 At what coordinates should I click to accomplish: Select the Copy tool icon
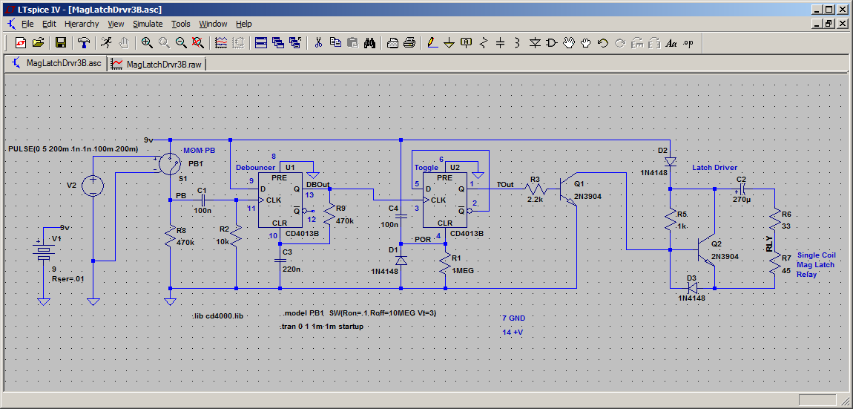click(336, 42)
